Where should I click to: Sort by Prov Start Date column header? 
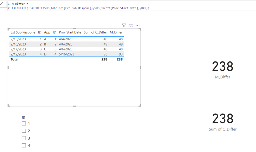pyautogui.click(x=70, y=32)
